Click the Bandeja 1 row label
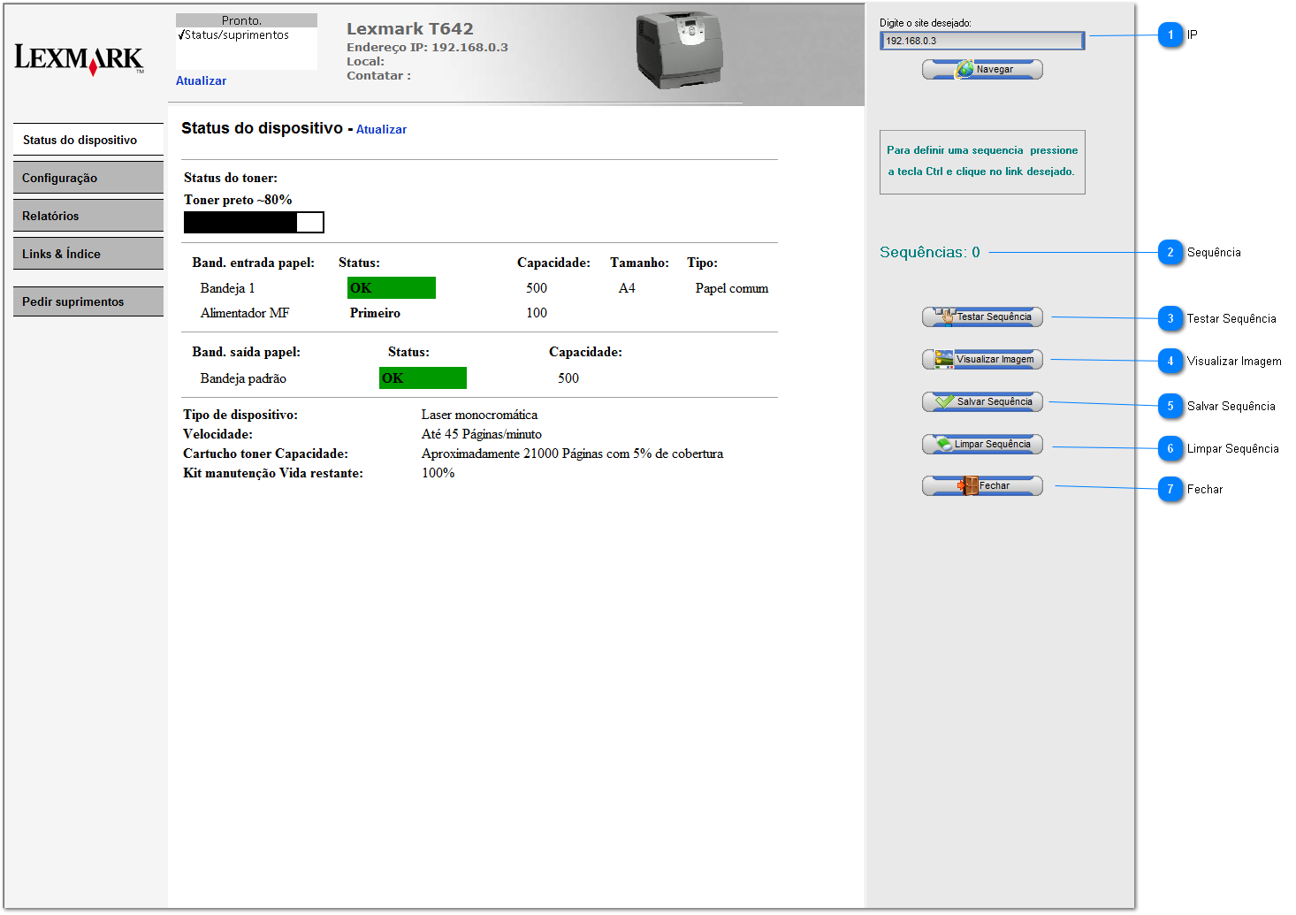 (x=227, y=288)
